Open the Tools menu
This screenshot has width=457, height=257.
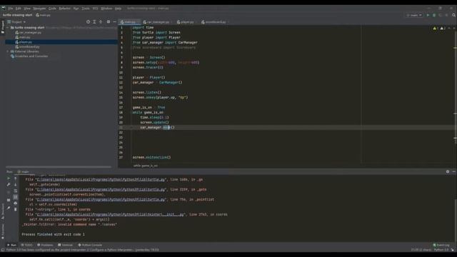click(x=86, y=9)
